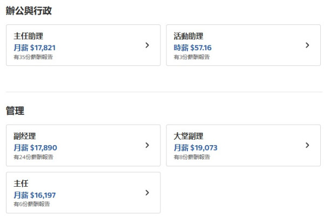Screen dimensions: 324x218
Task: Select the 時薪 $57.16 salary link
Action: coord(193,47)
